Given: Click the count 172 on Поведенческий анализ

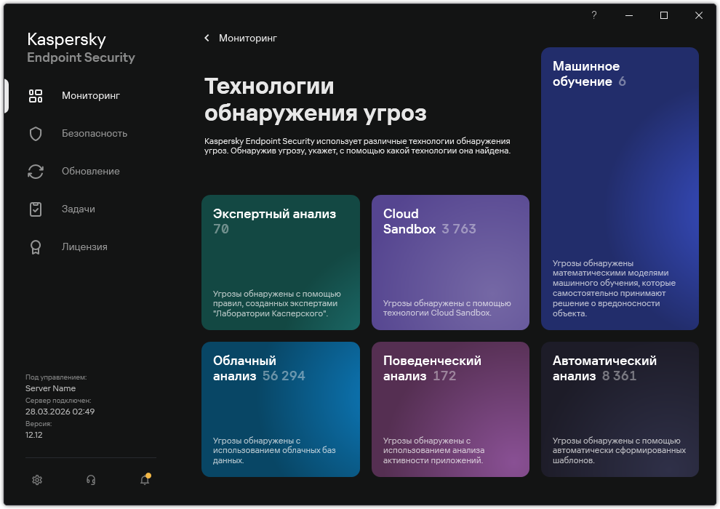Looking at the screenshot, I should coord(444,376).
